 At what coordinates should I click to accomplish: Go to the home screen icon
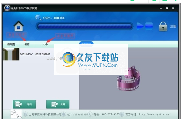(19, 26)
